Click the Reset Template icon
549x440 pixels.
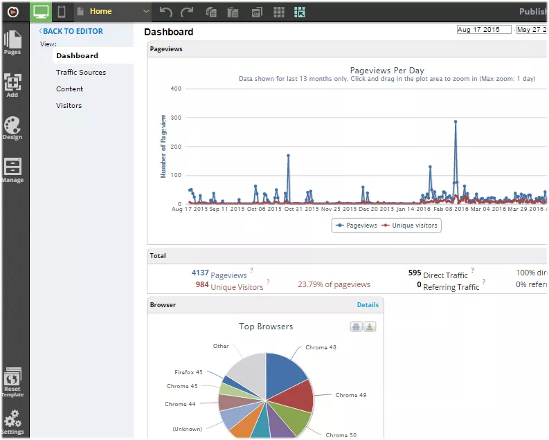[x=12, y=383]
